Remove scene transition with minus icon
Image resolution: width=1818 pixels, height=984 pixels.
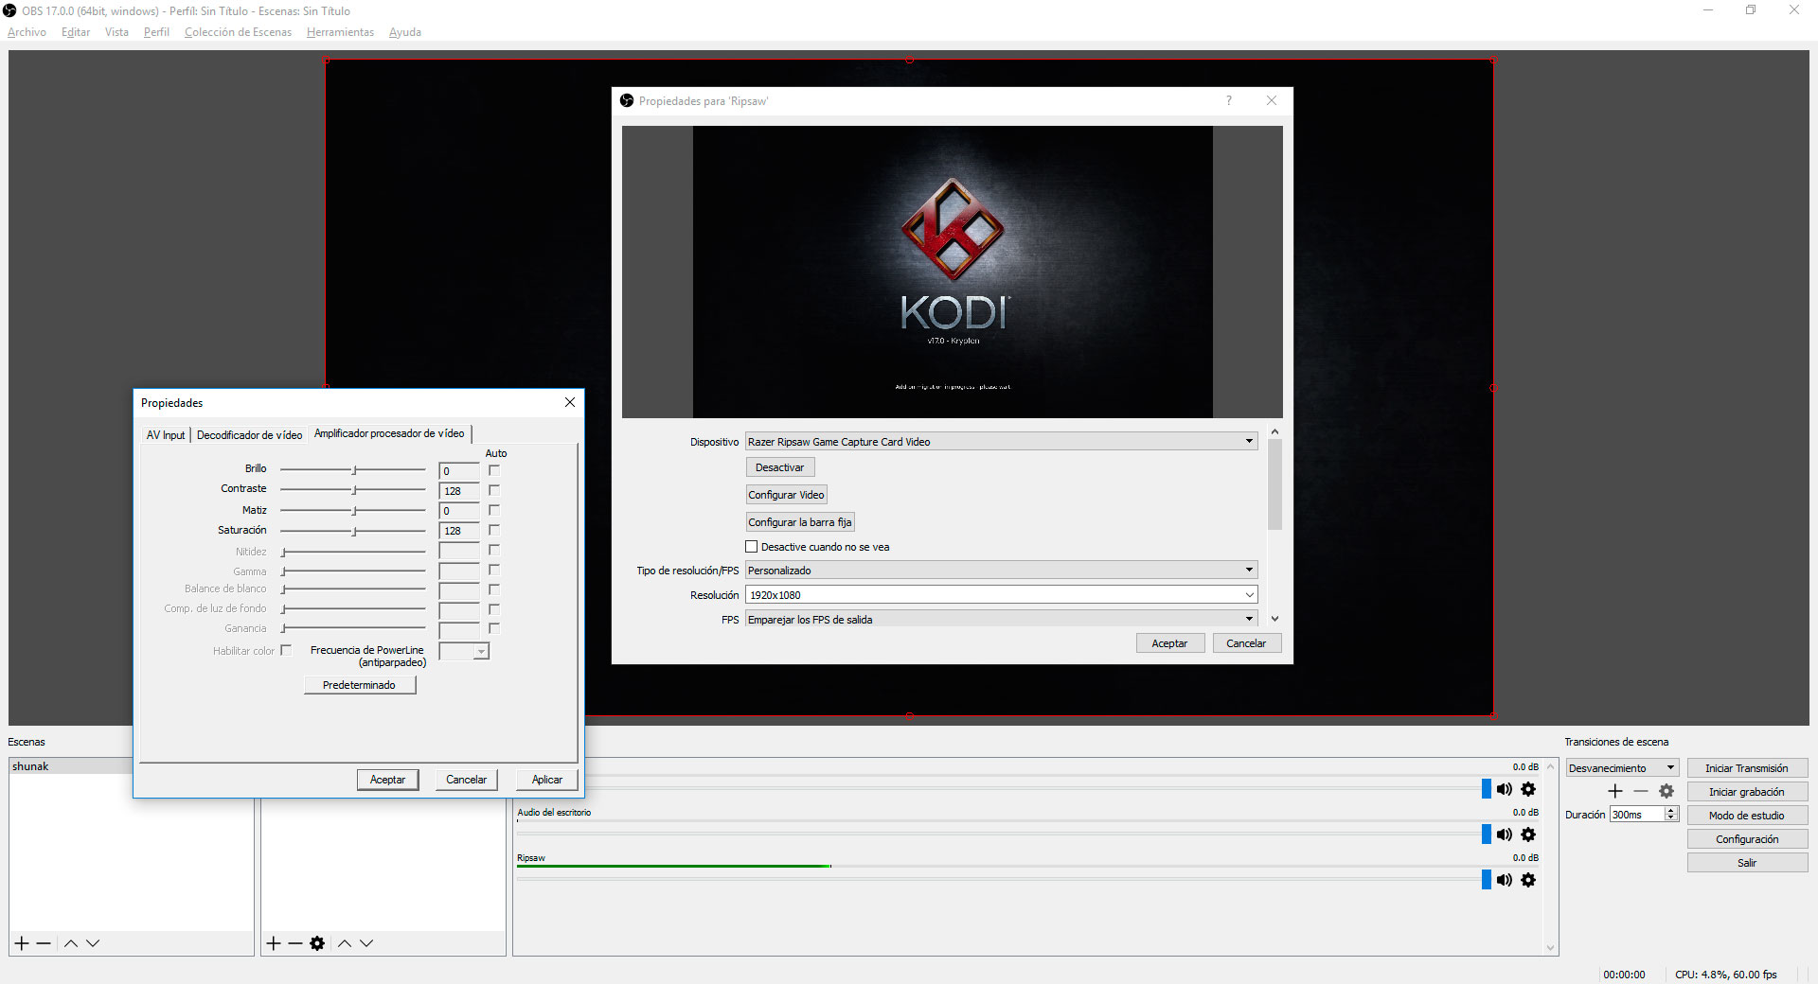pos(1641,791)
